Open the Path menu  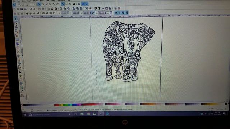tap(42, 1)
